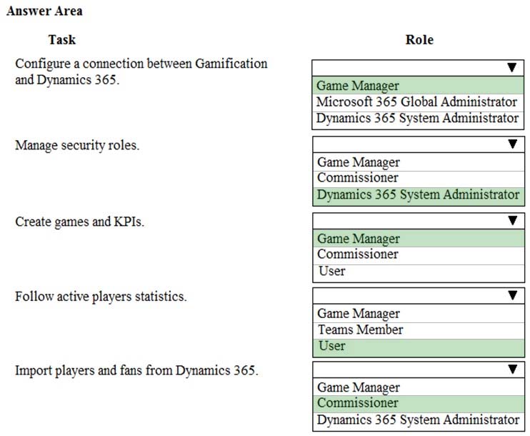The height and width of the screenshot is (436, 530).
Task: Pick Dynamics 365 System Administrator for import task
Action: pos(419,420)
